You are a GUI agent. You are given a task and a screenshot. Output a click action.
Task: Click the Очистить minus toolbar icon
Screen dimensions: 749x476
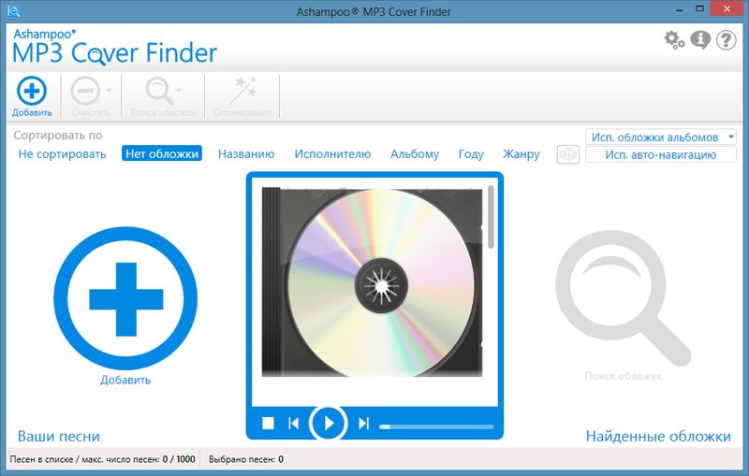tap(86, 92)
